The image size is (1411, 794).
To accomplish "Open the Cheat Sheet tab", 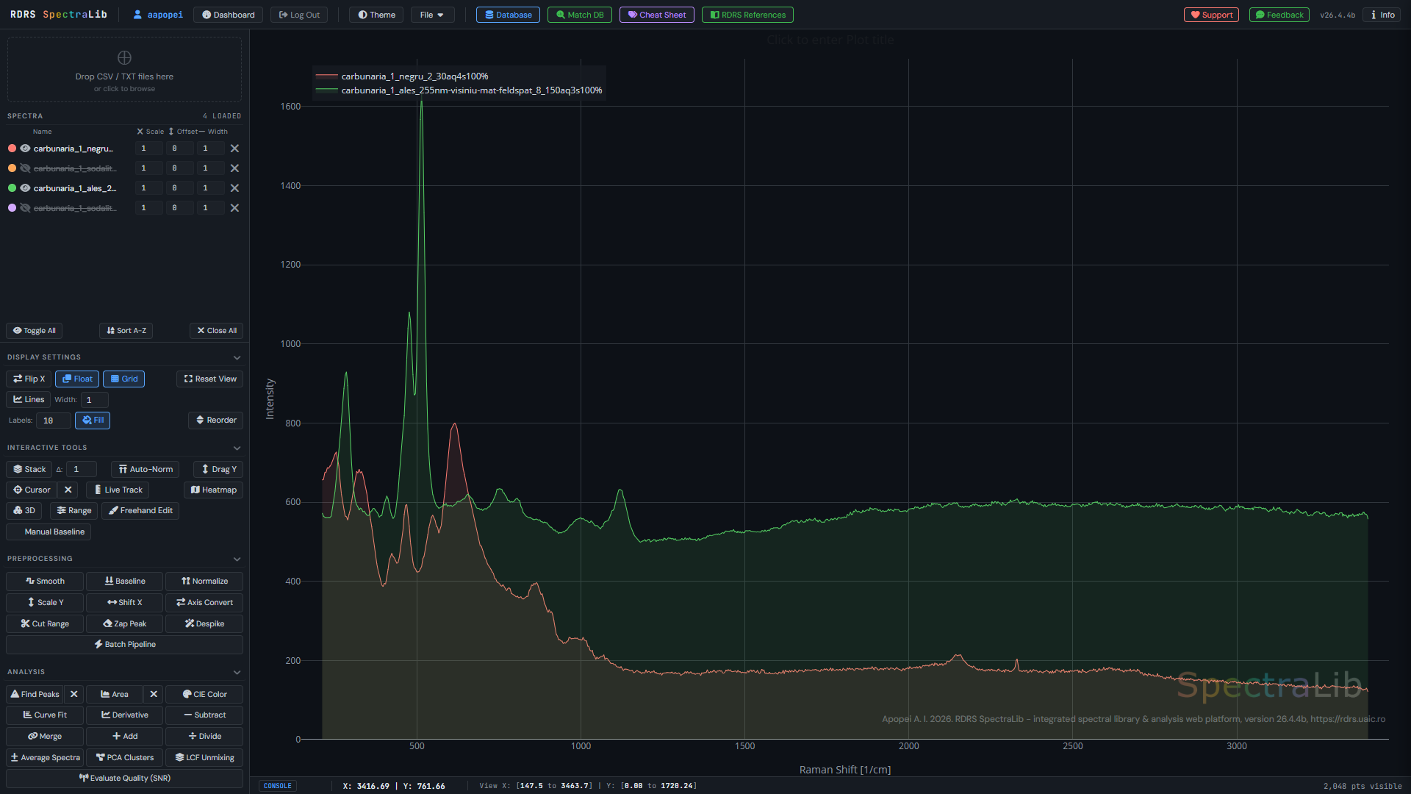I will (x=656, y=15).
